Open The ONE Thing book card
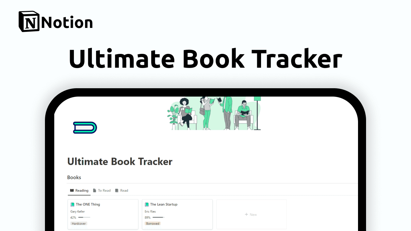This screenshot has width=411, height=231. click(103, 214)
